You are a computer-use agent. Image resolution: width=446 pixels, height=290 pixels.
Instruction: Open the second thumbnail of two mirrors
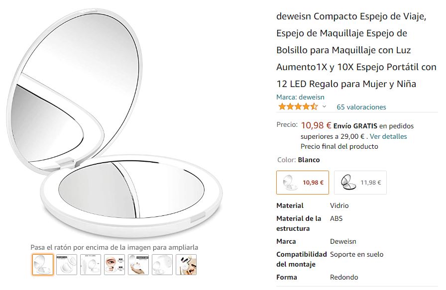pos(67,265)
